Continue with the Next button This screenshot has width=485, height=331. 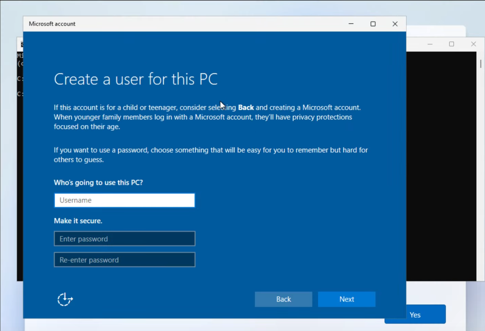(347, 299)
